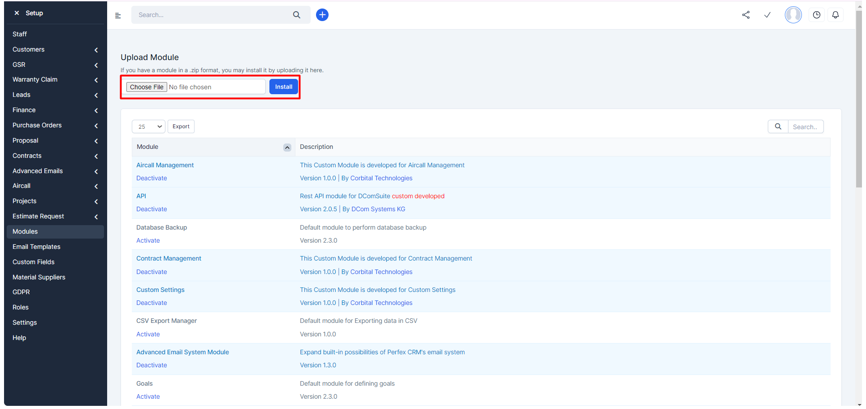Deactivate the Custom Settings module

tap(152, 303)
